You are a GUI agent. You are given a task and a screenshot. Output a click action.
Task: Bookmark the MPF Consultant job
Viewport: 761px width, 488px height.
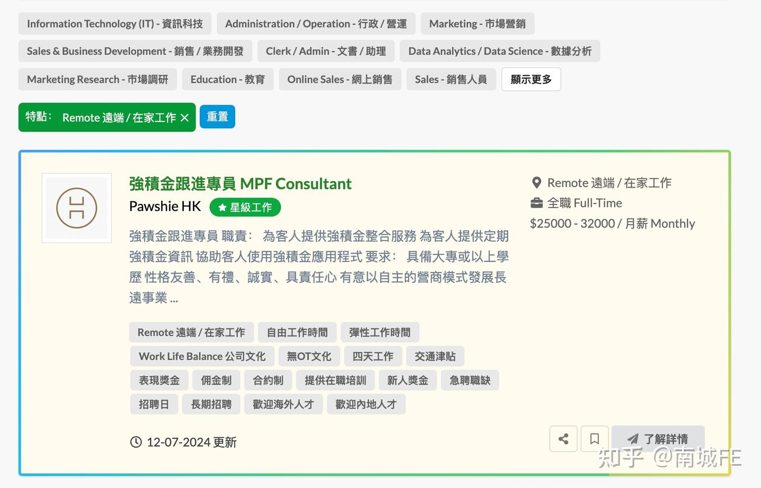coord(595,439)
